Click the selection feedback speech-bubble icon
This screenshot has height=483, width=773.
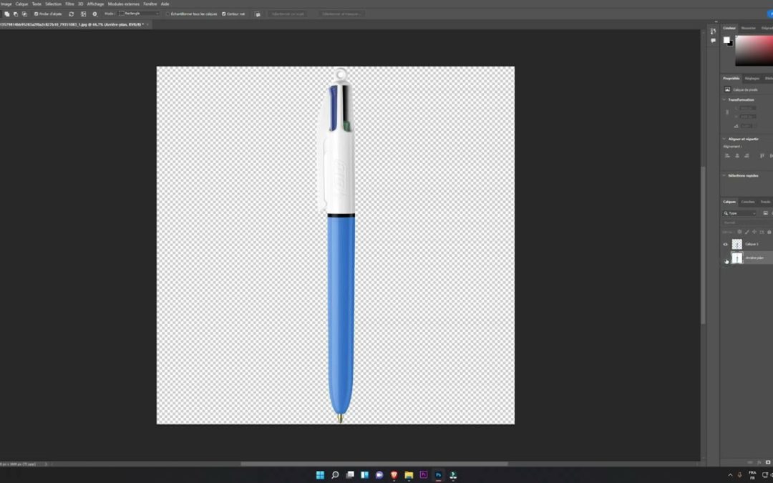258,14
